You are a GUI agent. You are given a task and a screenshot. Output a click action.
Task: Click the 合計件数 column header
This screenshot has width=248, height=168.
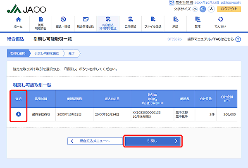(x=205, y=99)
